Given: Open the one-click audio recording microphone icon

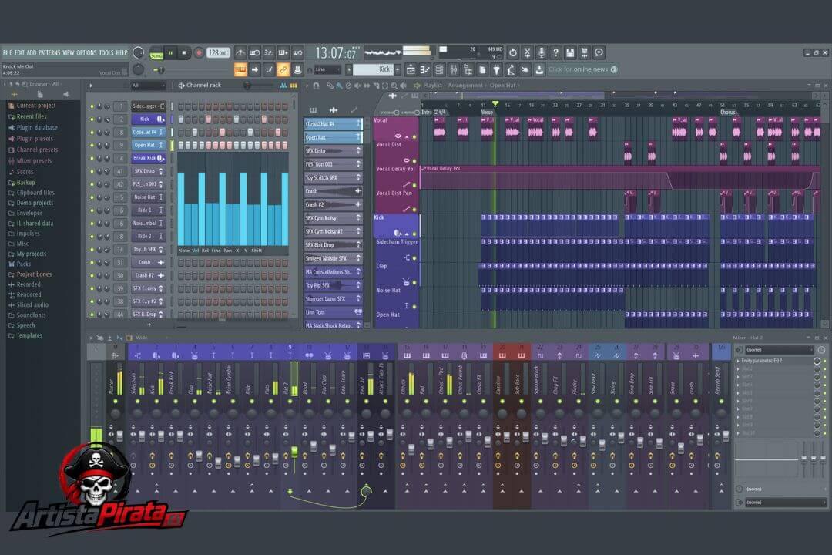Looking at the screenshot, I should click(542, 52).
